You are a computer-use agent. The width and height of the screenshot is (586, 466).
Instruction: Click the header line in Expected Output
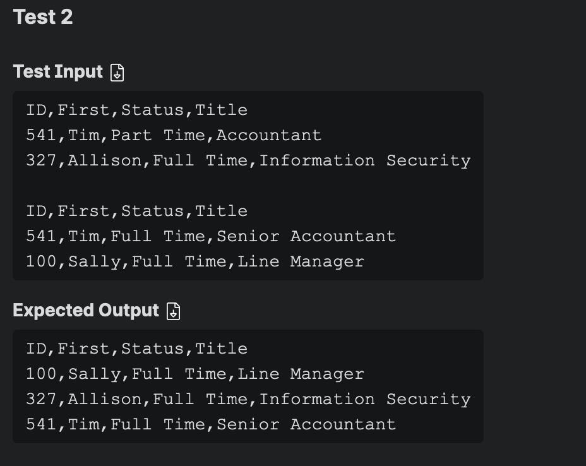click(137, 349)
